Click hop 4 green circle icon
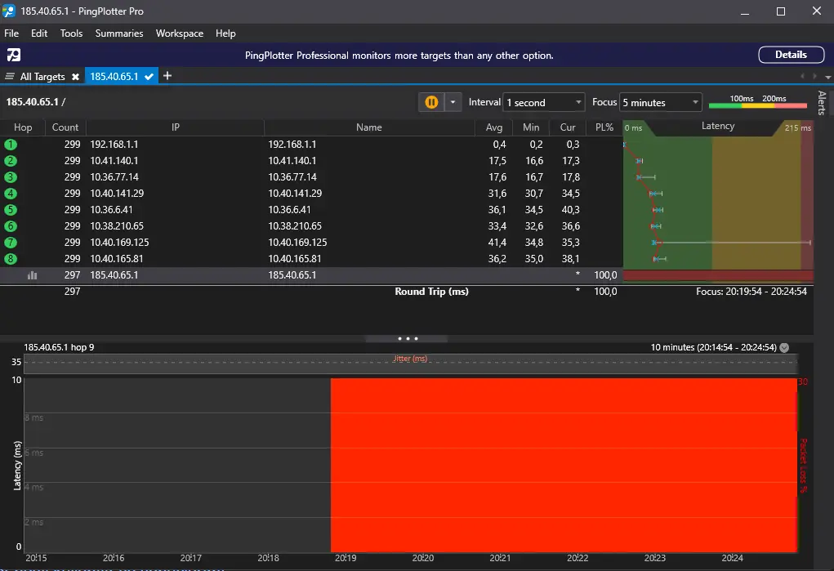The height and width of the screenshot is (571, 834). tap(10, 194)
